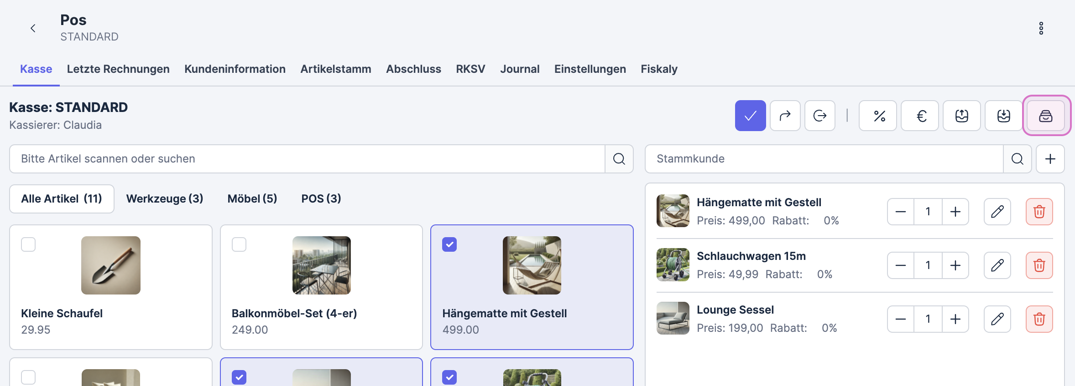Click the euro amount icon

pyautogui.click(x=920, y=116)
